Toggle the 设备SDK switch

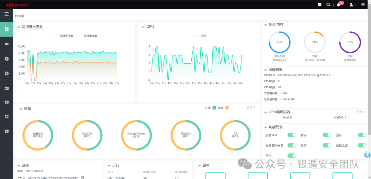[x=292, y=135]
